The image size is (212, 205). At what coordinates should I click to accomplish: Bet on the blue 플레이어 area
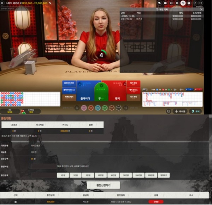[x=85, y=91]
